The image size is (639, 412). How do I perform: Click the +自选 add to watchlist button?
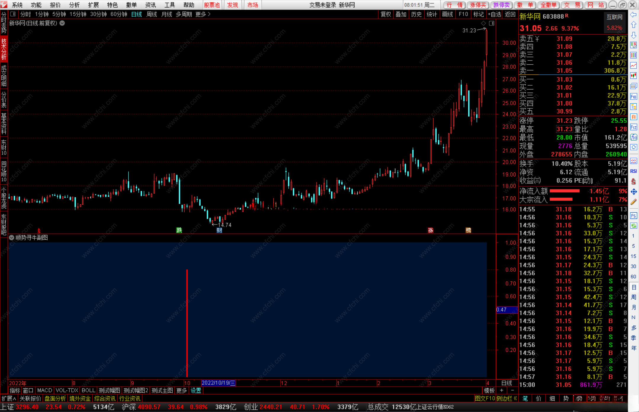tap(494, 14)
